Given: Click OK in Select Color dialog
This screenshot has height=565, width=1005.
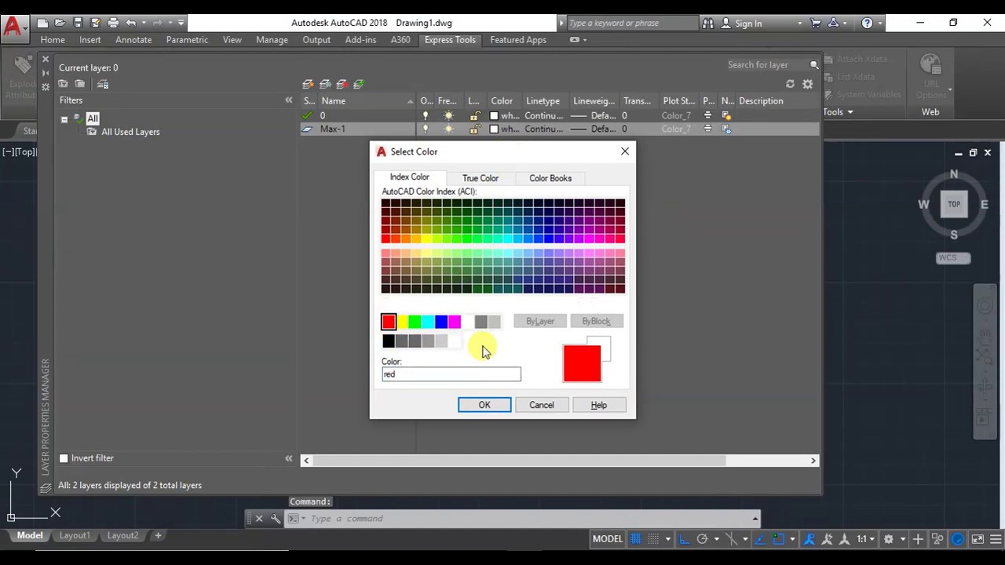Looking at the screenshot, I should tap(484, 405).
